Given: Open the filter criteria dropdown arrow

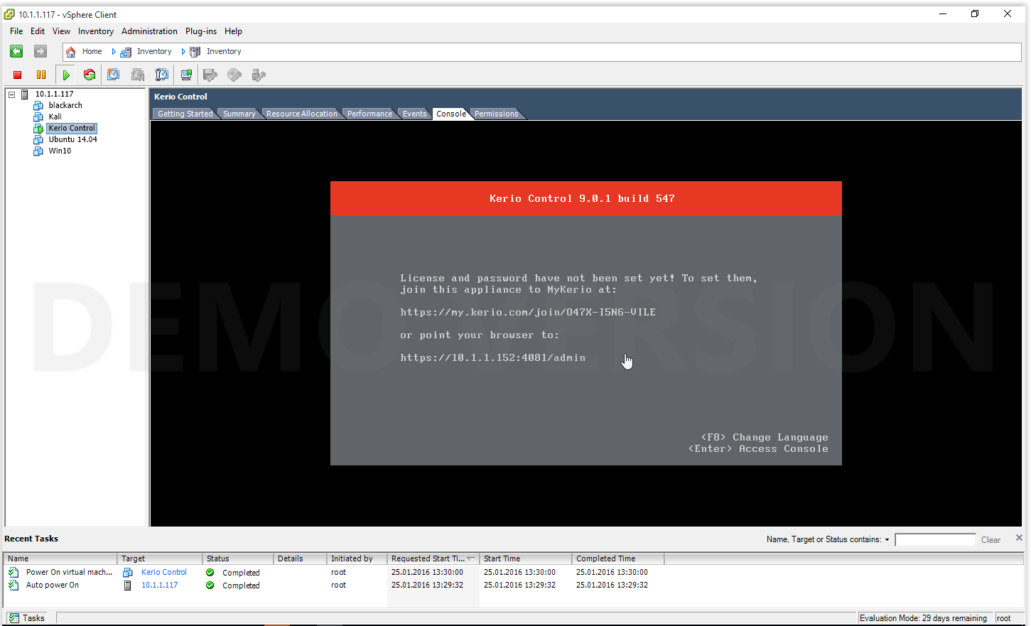Looking at the screenshot, I should pyautogui.click(x=887, y=540).
